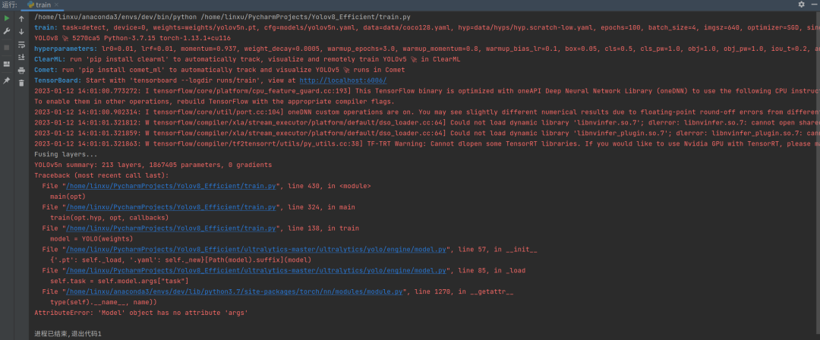Toggle scroll to end of output
The image size is (820, 340).
21,57
